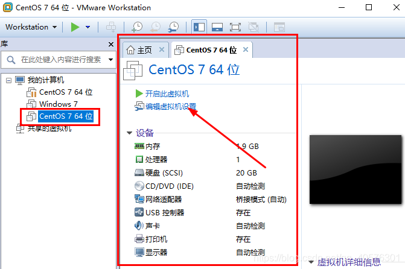Viewport: 405px width, 269px height.
Task: Close the library panel
Action: point(111,45)
